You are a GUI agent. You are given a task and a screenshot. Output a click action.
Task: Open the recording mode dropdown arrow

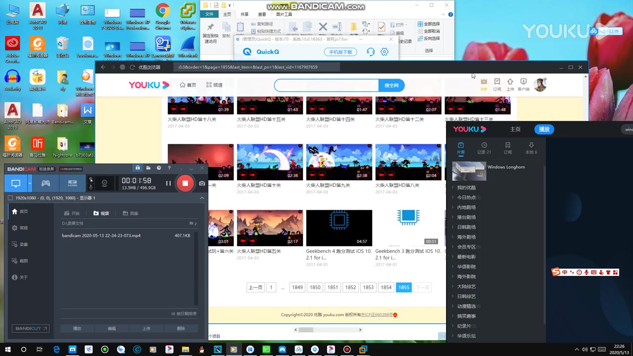tap(30, 183)
